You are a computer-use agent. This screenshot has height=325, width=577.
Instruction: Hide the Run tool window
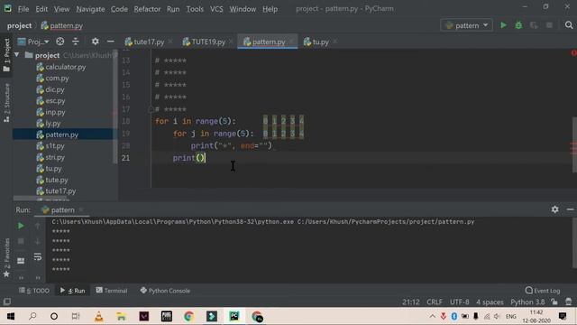tap(570, 209)
